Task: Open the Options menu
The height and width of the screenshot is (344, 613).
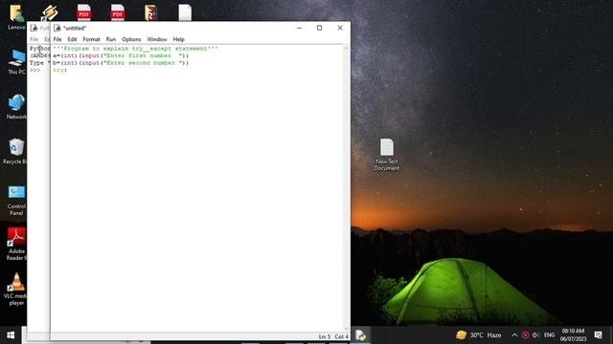Action: [x=131, y=39]
